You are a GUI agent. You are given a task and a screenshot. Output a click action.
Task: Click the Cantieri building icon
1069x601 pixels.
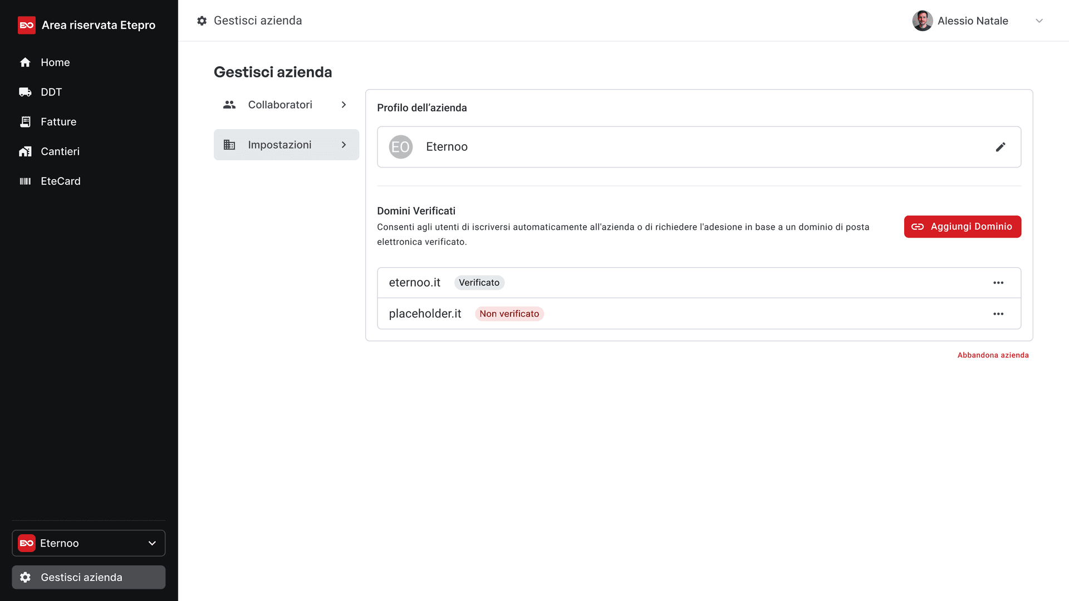point(25,151)
